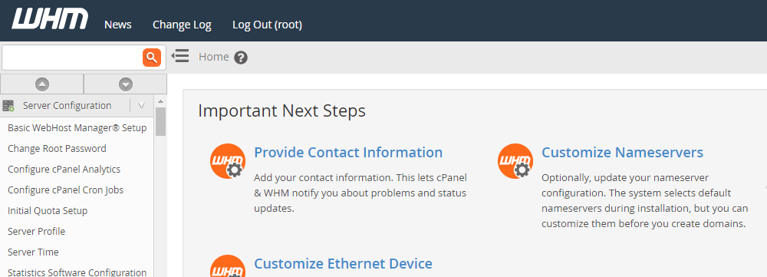
Task: Open Customize Nameservers link
Action: [622, 152]
